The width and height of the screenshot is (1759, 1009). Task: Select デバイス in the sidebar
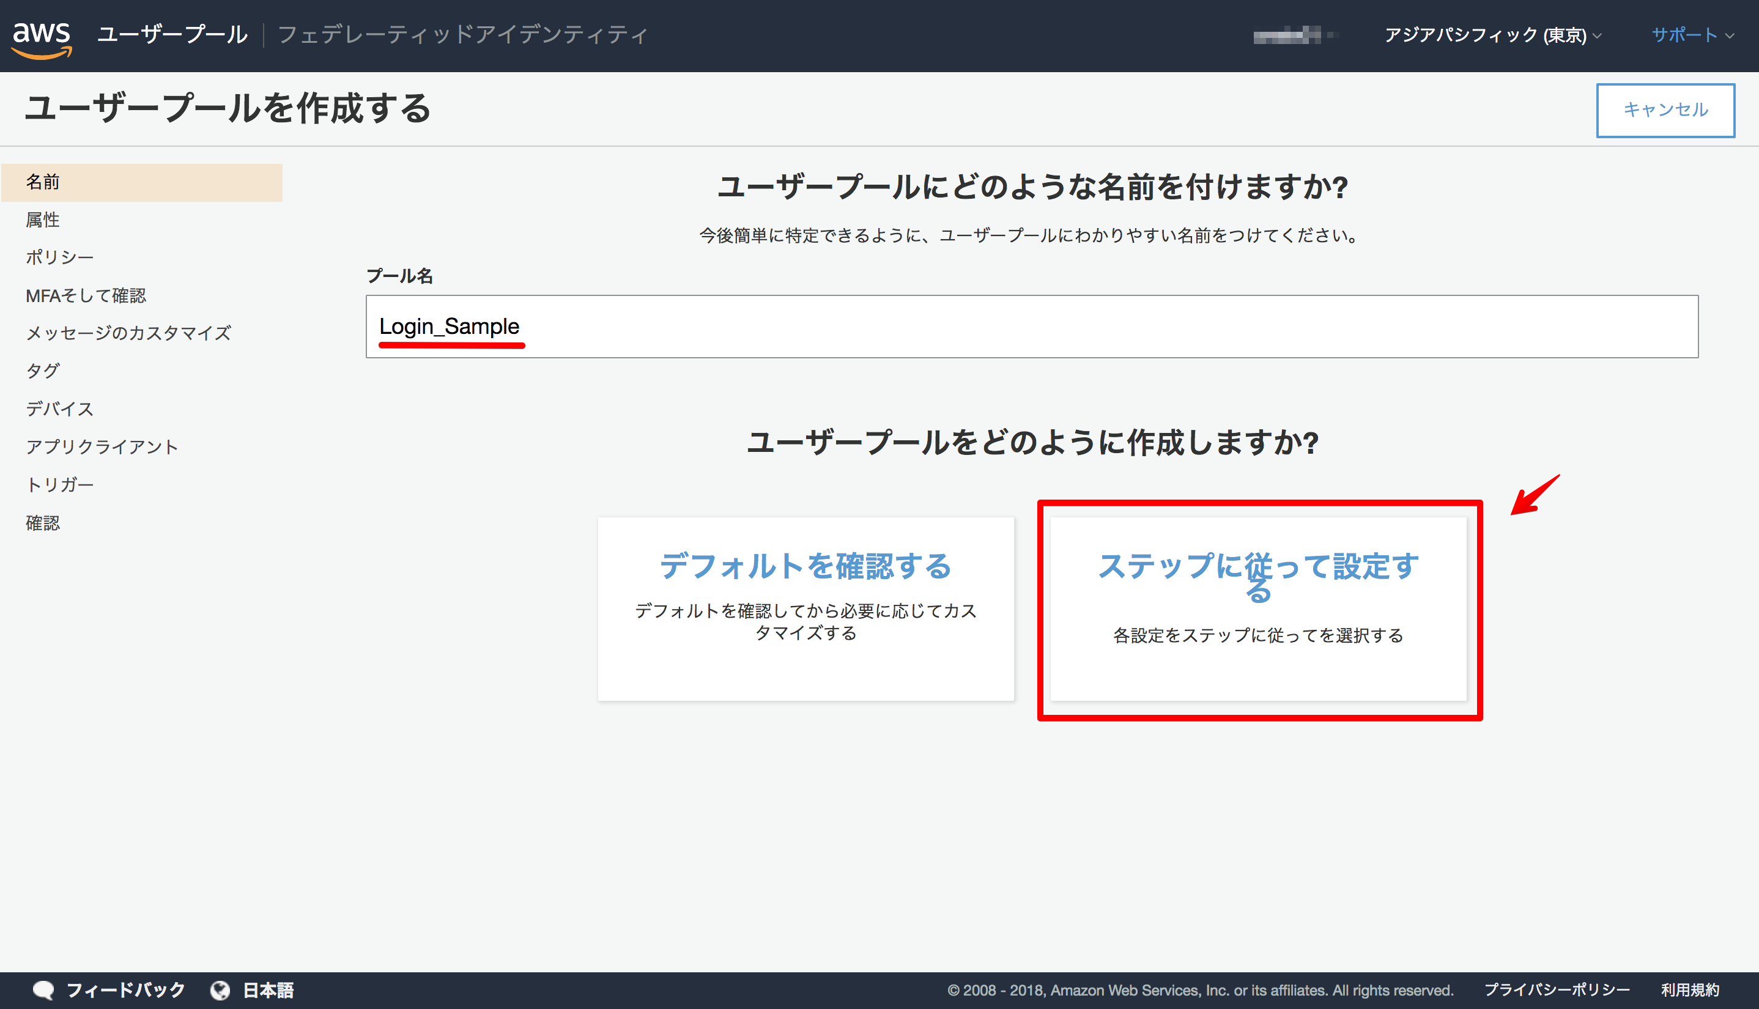point(59,409)
